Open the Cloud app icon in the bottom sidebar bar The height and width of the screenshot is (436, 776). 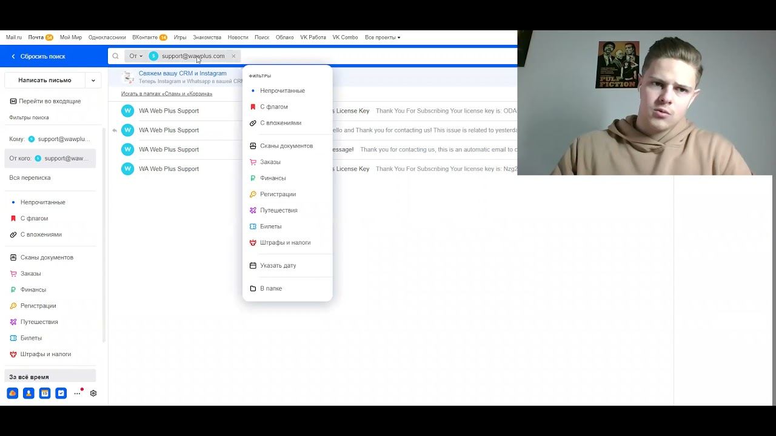12,393
